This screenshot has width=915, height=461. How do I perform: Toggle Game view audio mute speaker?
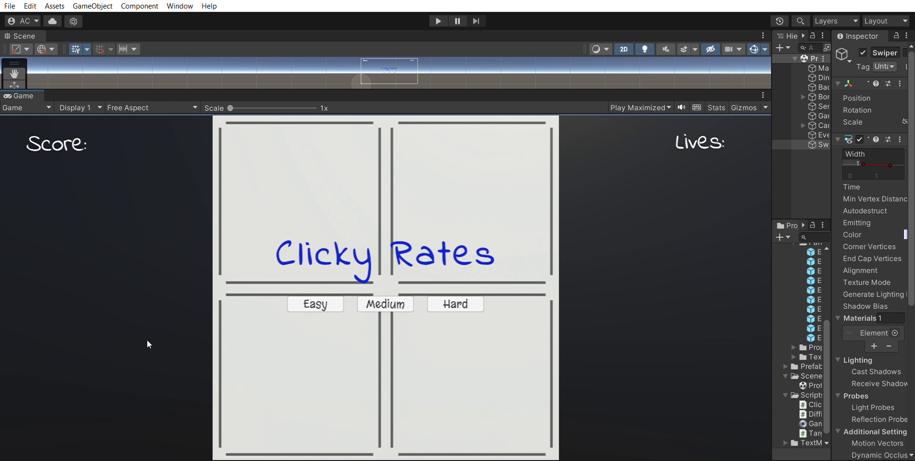pyautogui.click(x=681, y=108)
